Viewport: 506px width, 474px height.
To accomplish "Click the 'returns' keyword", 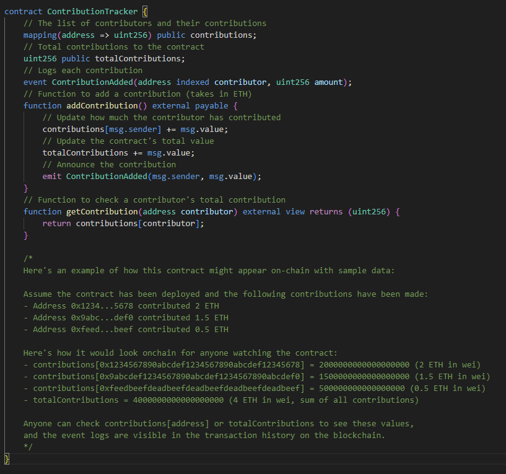I will tap(326, 212).
